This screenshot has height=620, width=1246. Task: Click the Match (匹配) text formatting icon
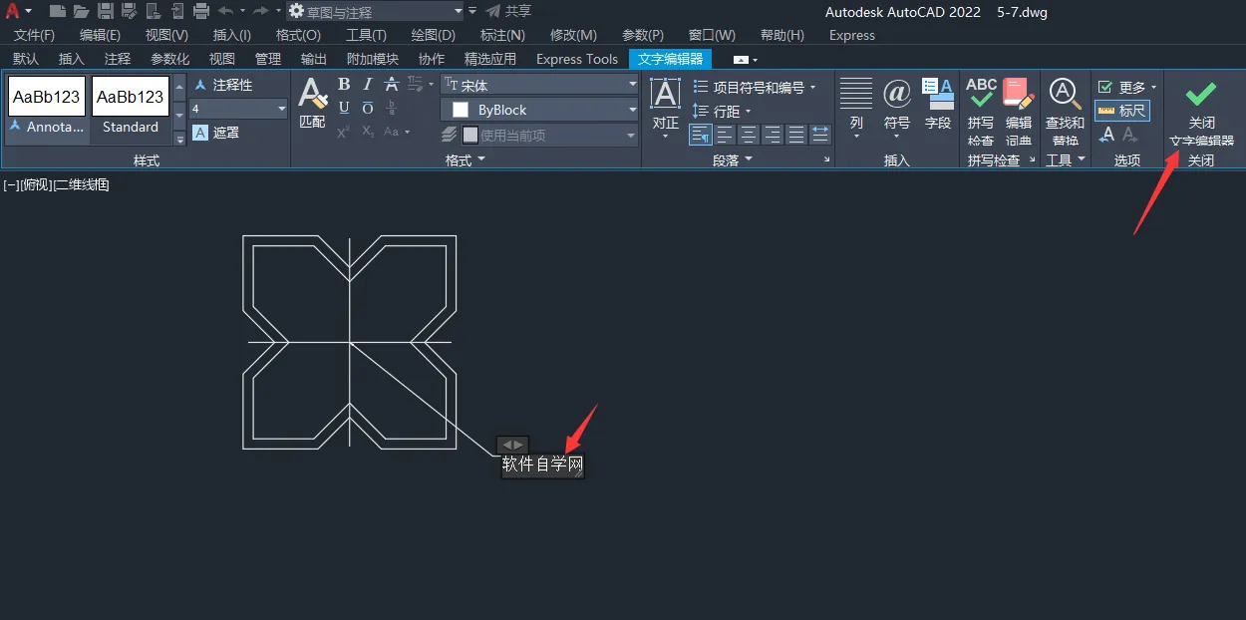coord(312,104)
